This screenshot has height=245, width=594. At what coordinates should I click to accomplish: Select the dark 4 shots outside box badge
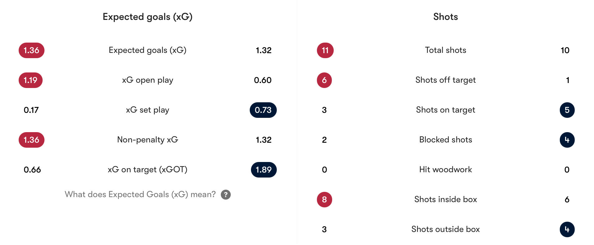point(567,229)
